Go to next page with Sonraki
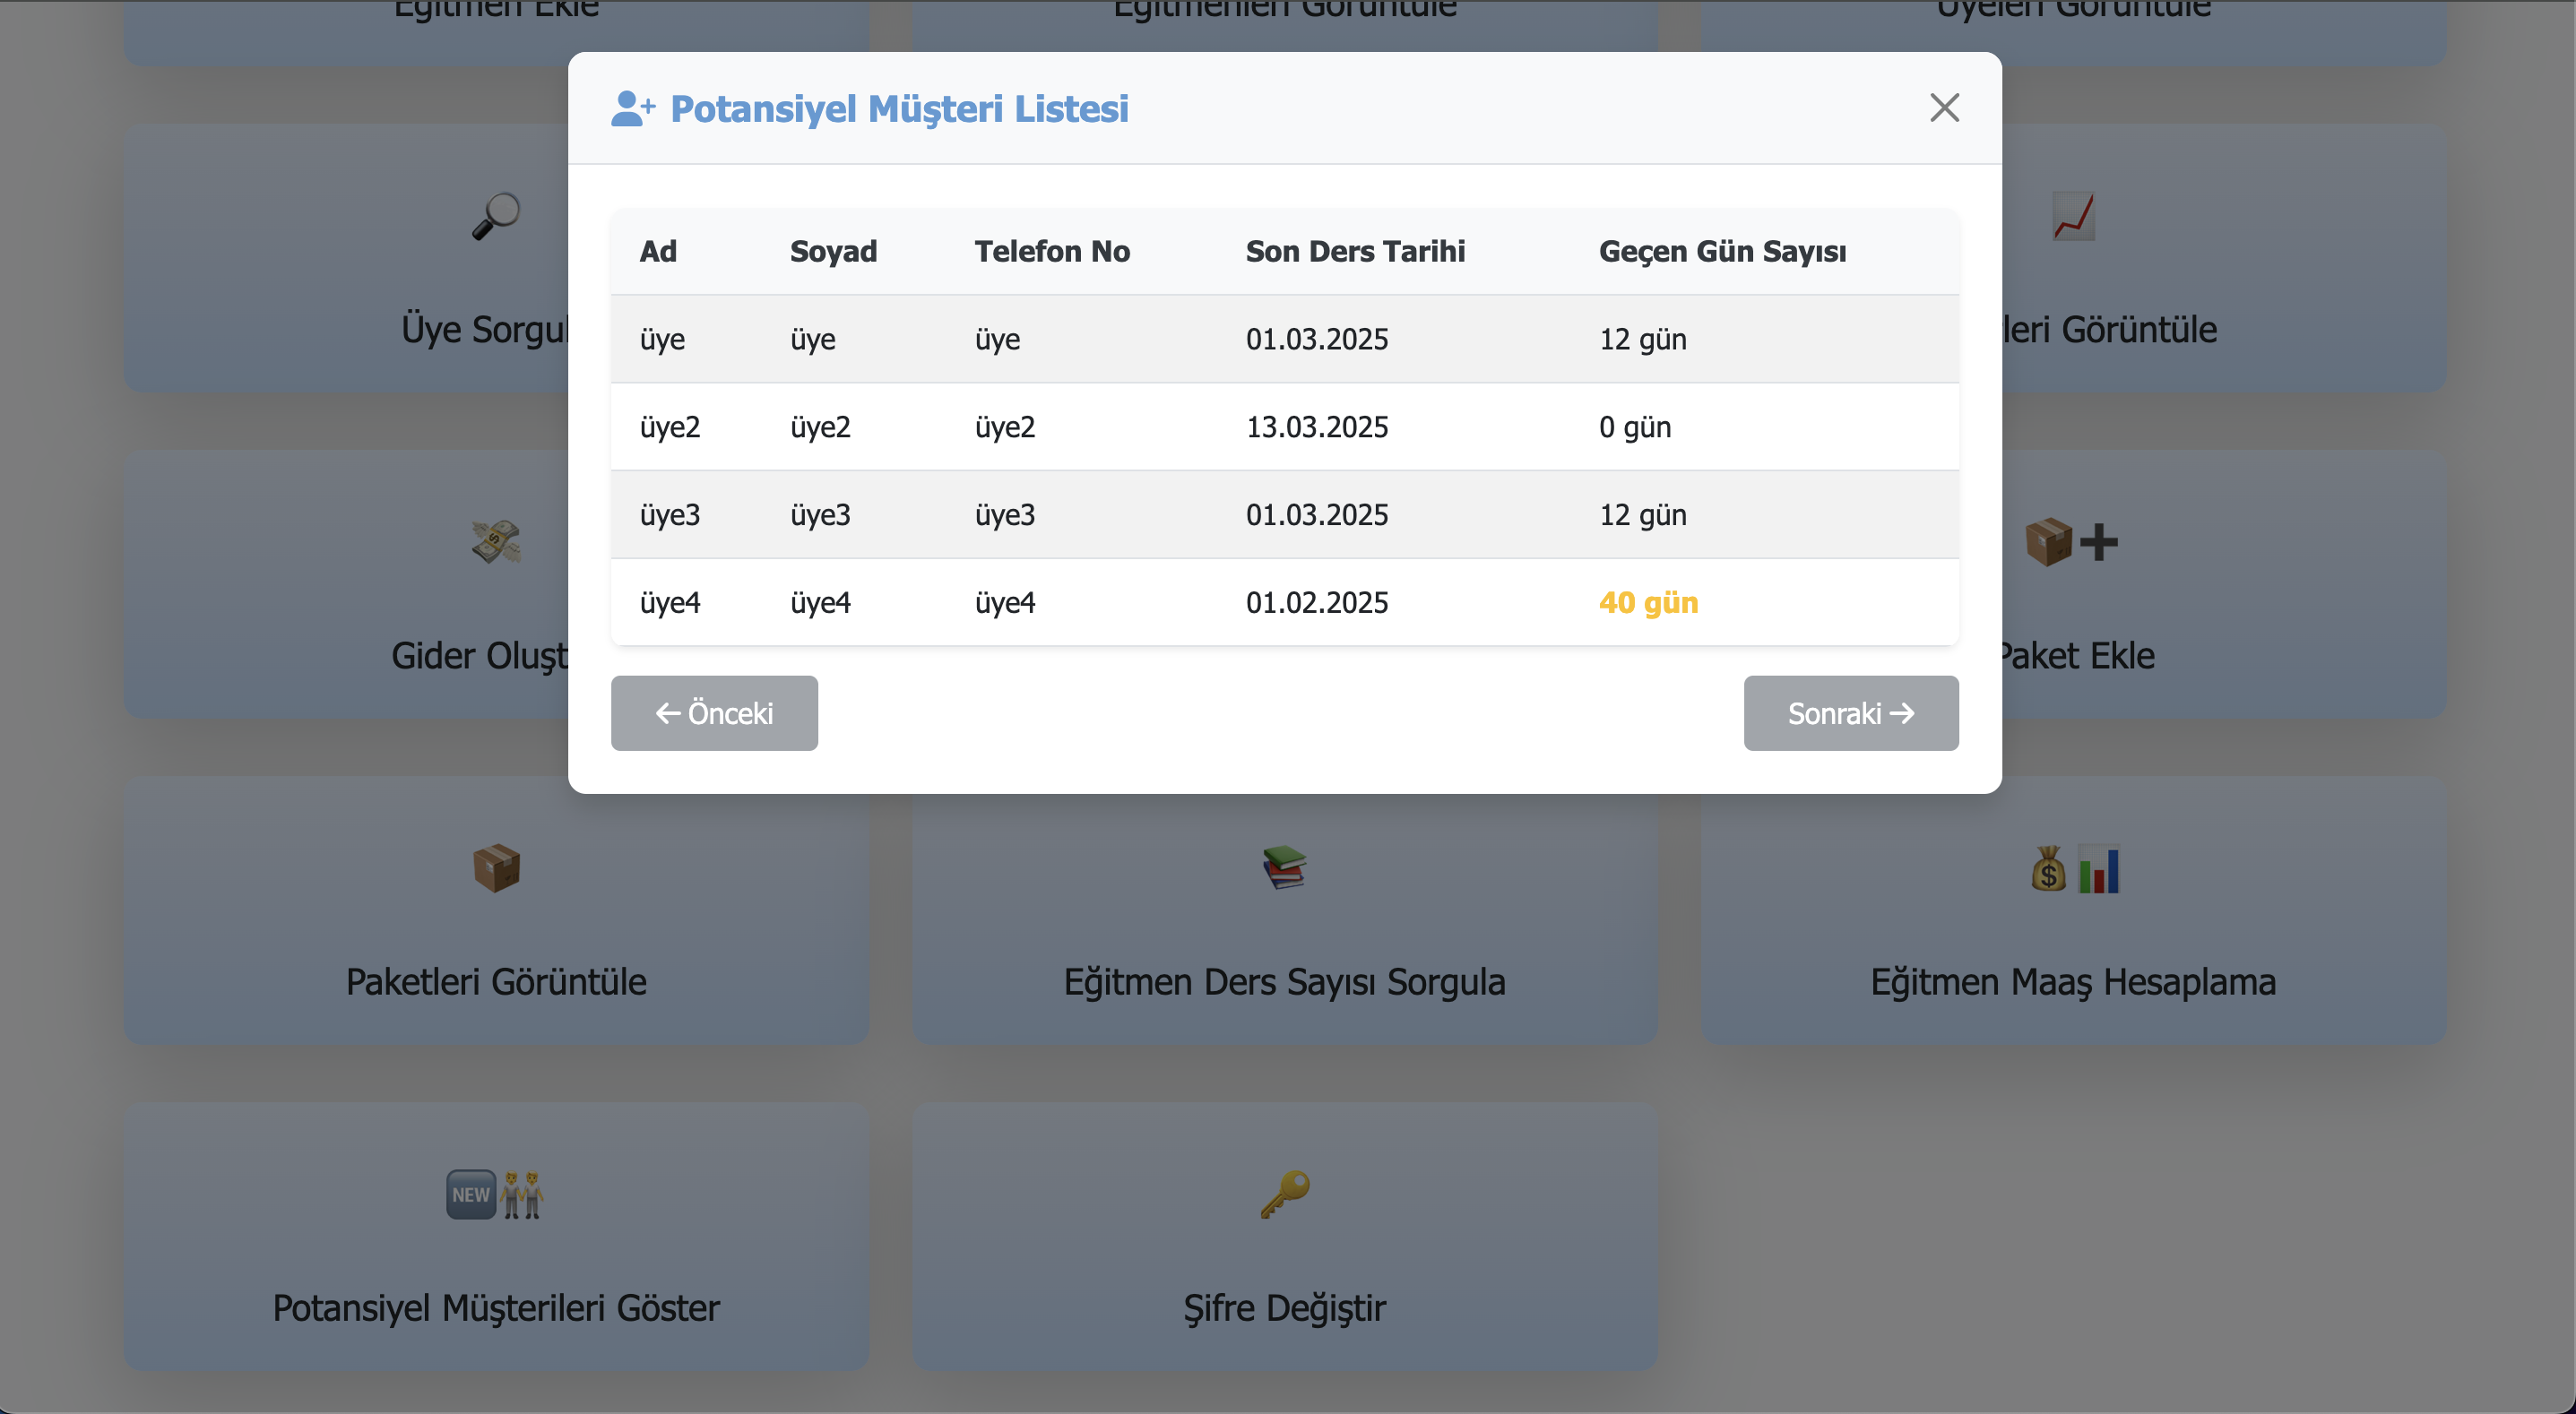2576x1414 pixels. coord(1850,713)
